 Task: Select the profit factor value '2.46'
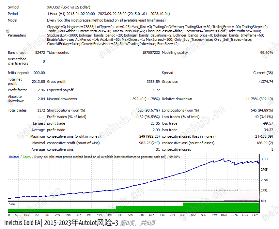point(41,90)
